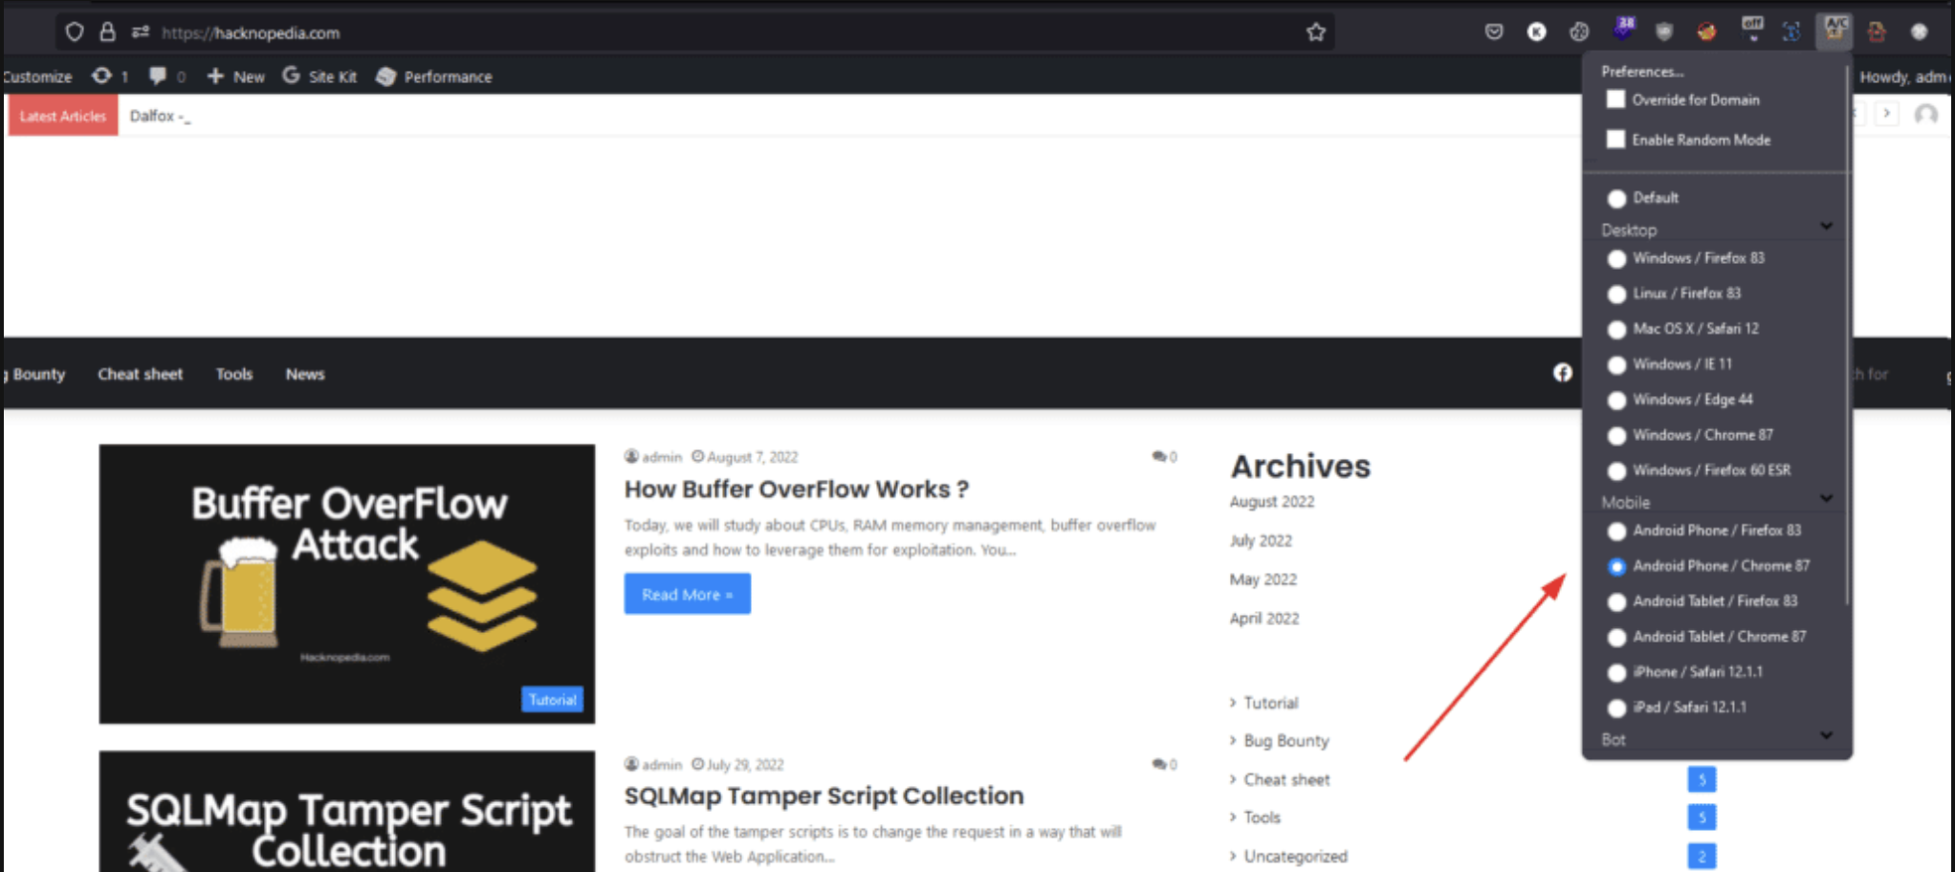Select Linux / Firefox 83 user agent
1955x872 pixels.
(x=1616, y=294)
